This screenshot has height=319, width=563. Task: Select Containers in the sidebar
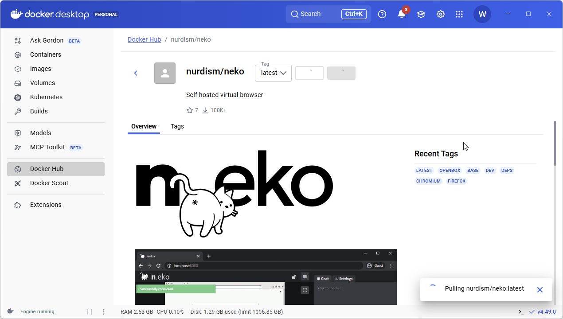point(46,54)
